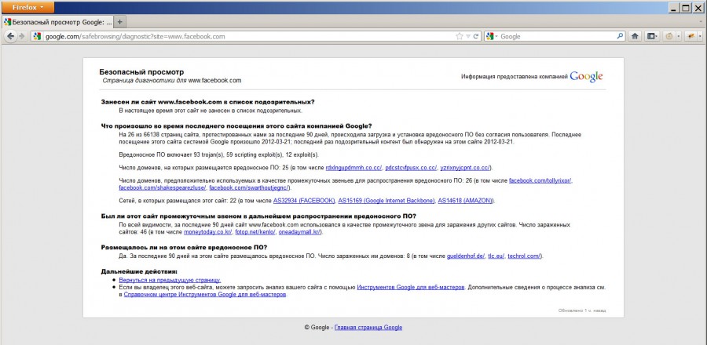Open AS32934 (FACEBOOK) network link
The width and height of the screenshot is (707, 345).
304,201
